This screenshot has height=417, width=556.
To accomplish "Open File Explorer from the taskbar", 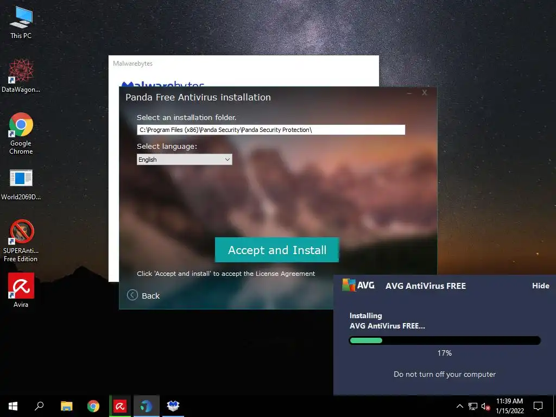I will pos(66,406).
